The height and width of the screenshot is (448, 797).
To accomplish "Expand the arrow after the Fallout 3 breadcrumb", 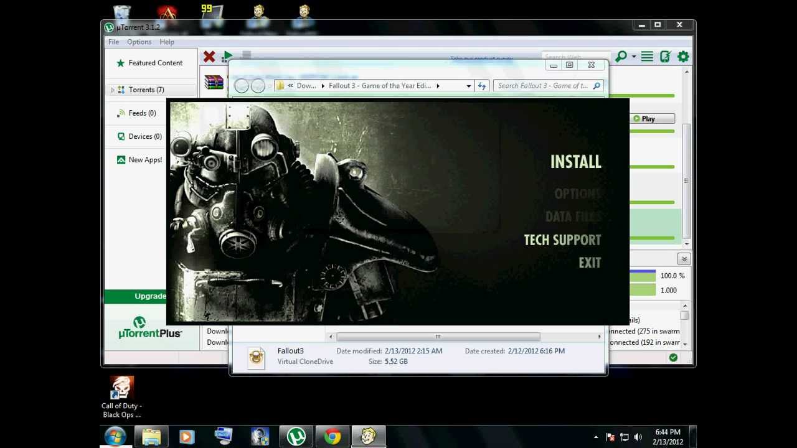I will point(438,86).
